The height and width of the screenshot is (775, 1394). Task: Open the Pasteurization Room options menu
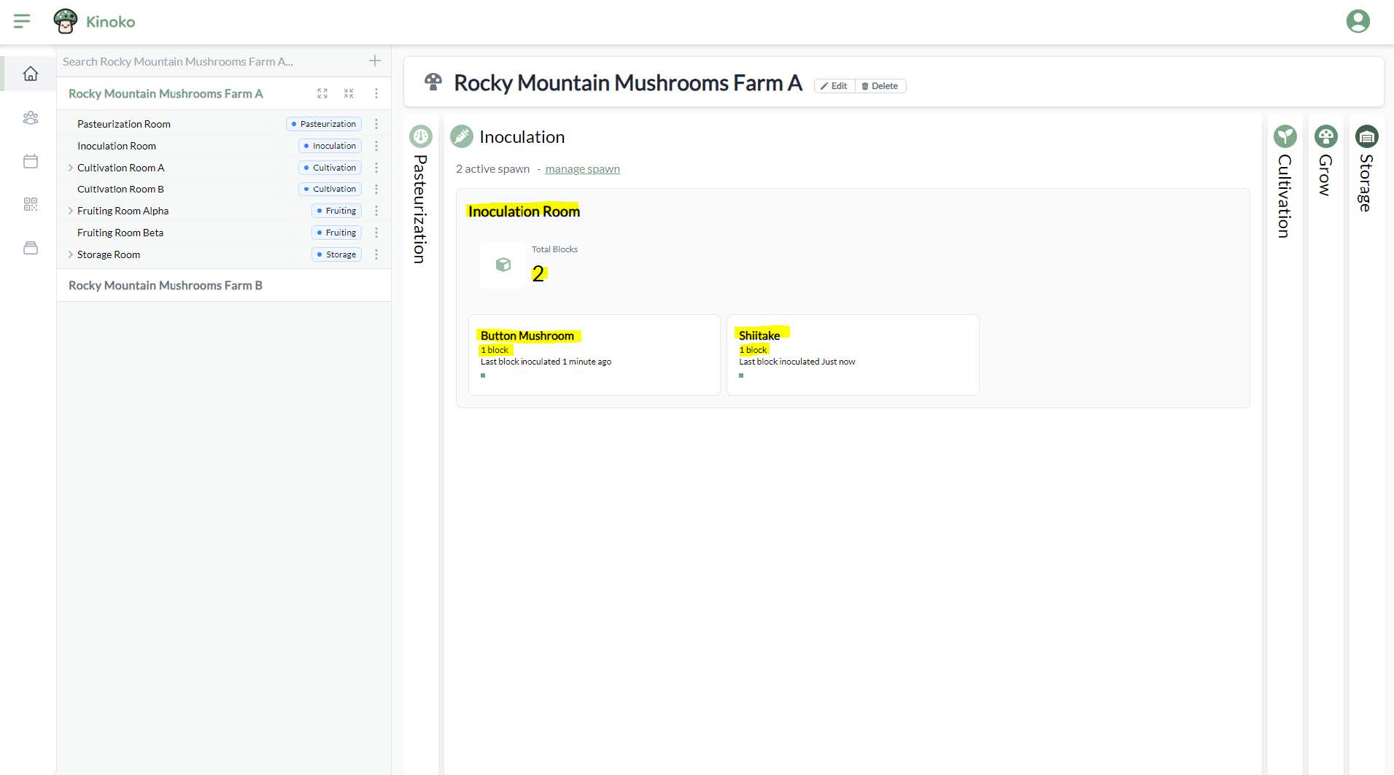376,124
